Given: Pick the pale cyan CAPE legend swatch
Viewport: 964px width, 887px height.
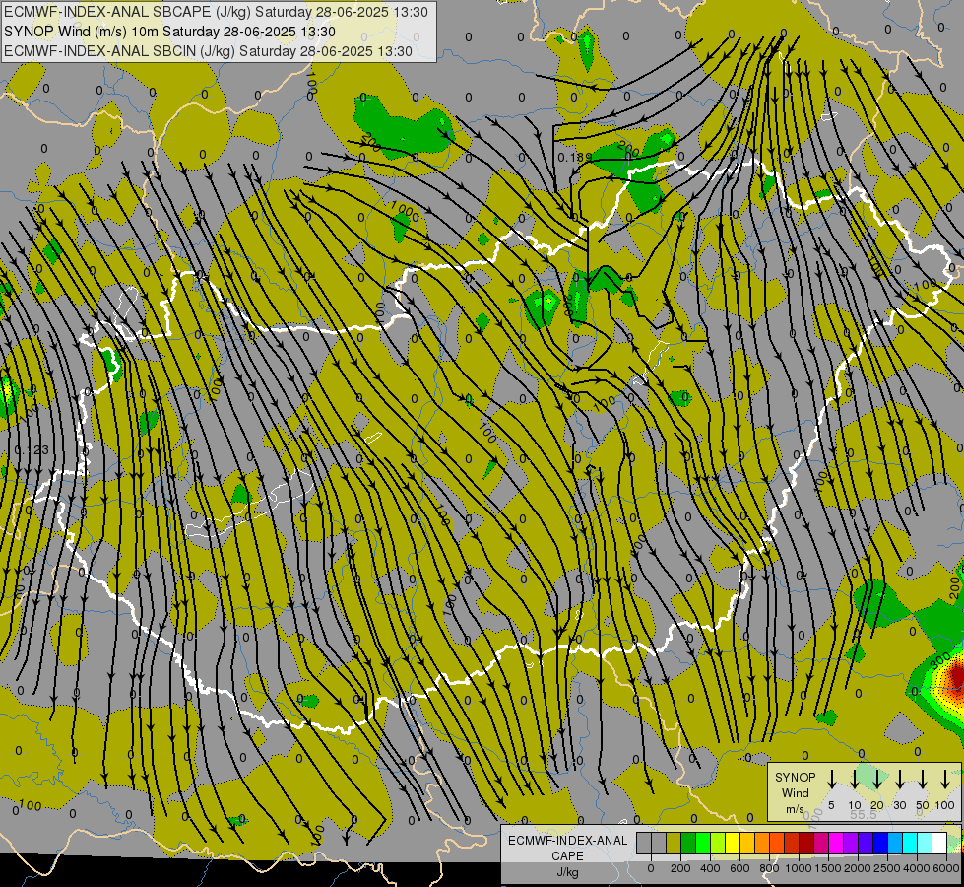Looking at the screenshot, I should coord(924,843).
